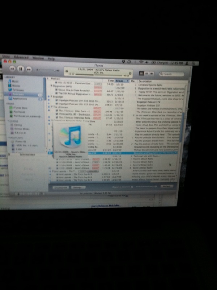Click Report a Concern link

coord(123,187)
